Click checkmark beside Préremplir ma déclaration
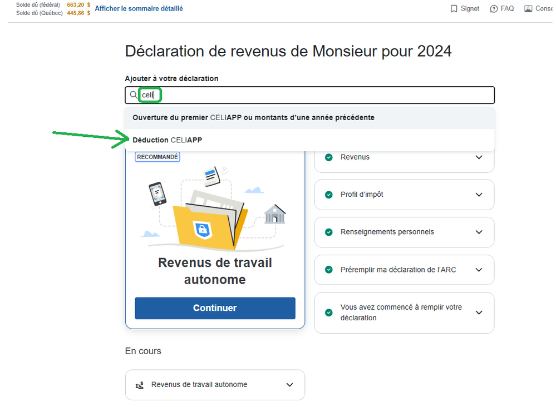 coord(328,270)
